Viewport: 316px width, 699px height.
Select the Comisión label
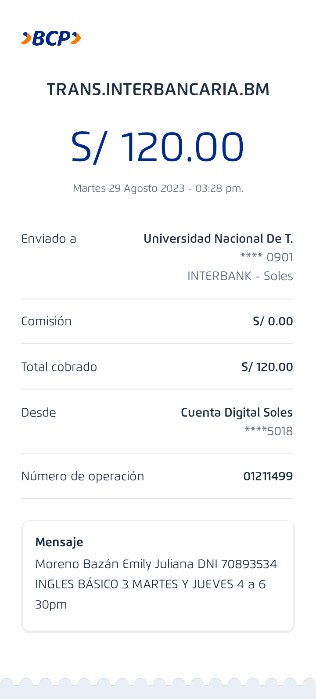47,321
